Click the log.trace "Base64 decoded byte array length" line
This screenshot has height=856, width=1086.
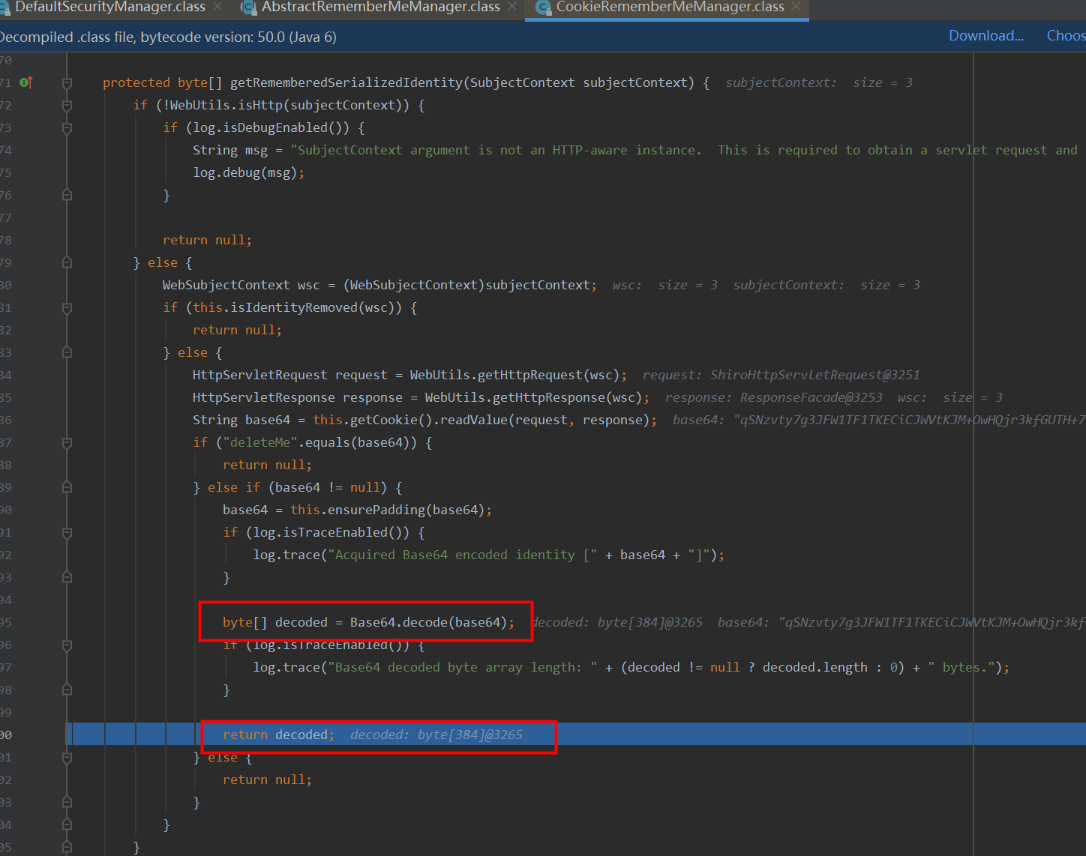tap(631, 667)
